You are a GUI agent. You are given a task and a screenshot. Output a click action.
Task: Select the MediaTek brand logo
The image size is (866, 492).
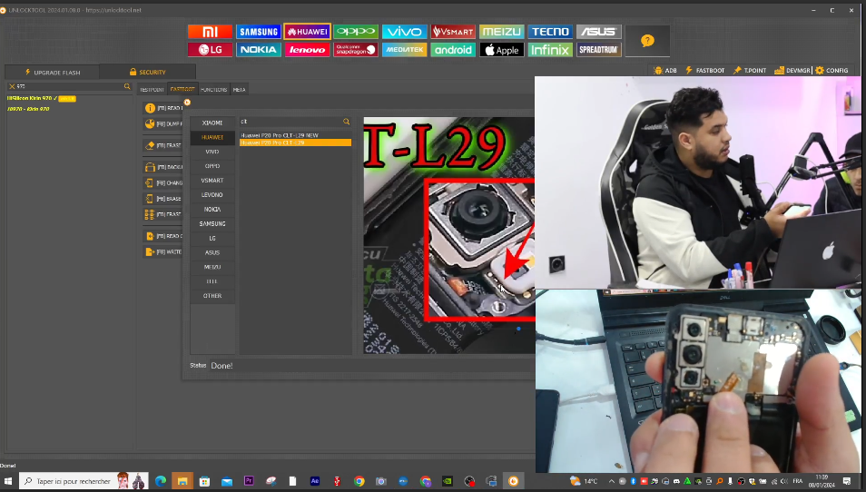point(404,50)
